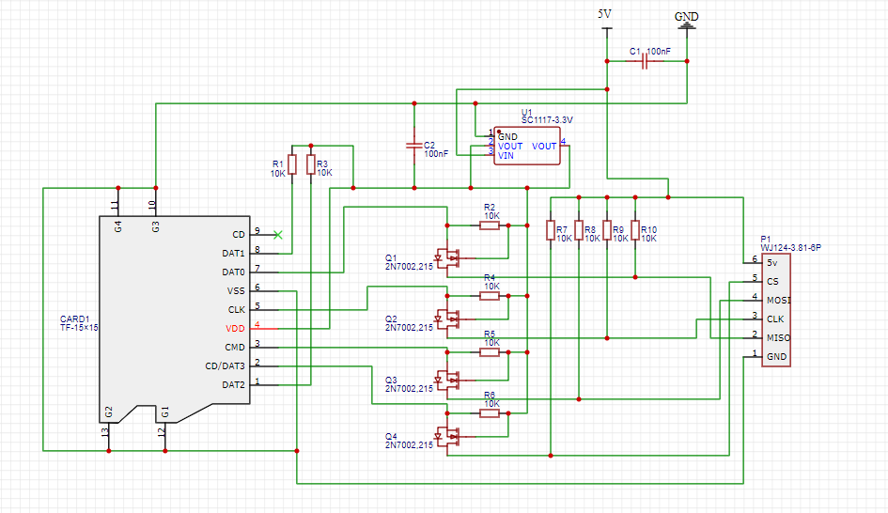Select the GND power symbol
The height and width of the screenshot is (513, 888).
point(686,21)
